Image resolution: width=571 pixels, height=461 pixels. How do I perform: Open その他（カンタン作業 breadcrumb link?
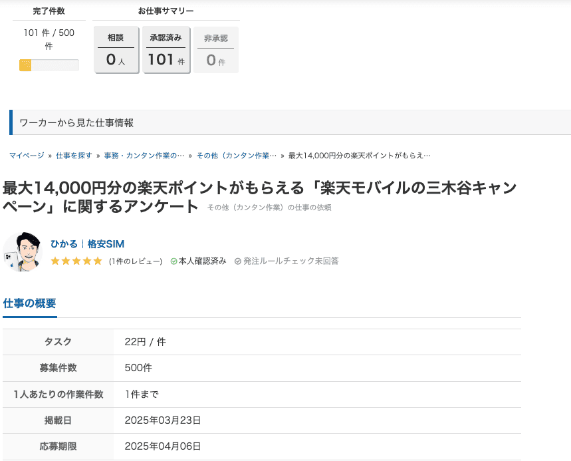point(237,156)
